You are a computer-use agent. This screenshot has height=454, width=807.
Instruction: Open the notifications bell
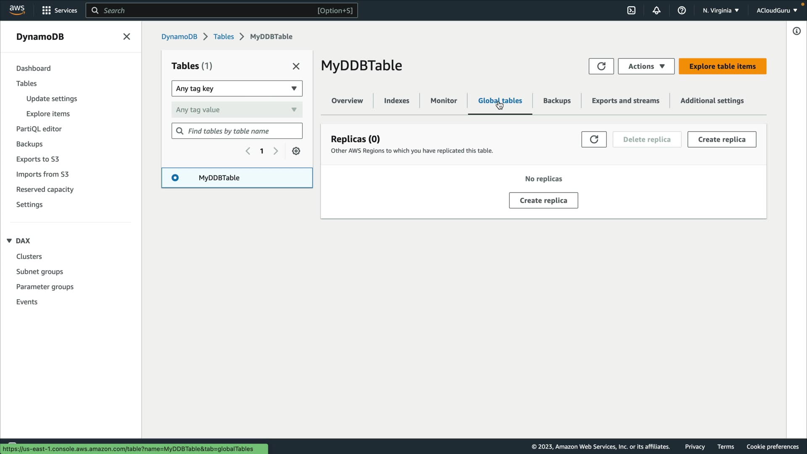coord(657,11)
